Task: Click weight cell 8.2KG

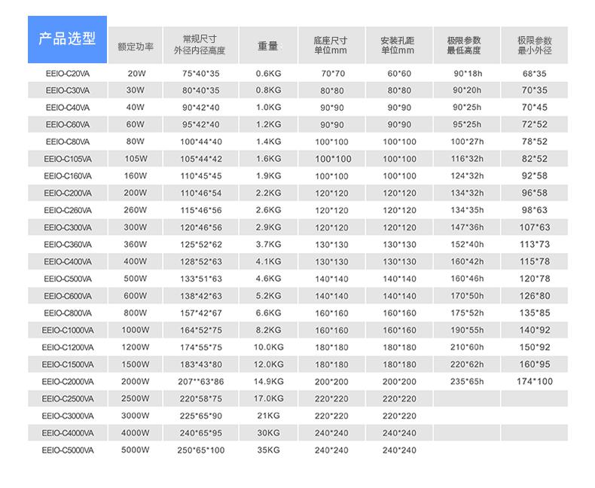Action: [268, 330]
